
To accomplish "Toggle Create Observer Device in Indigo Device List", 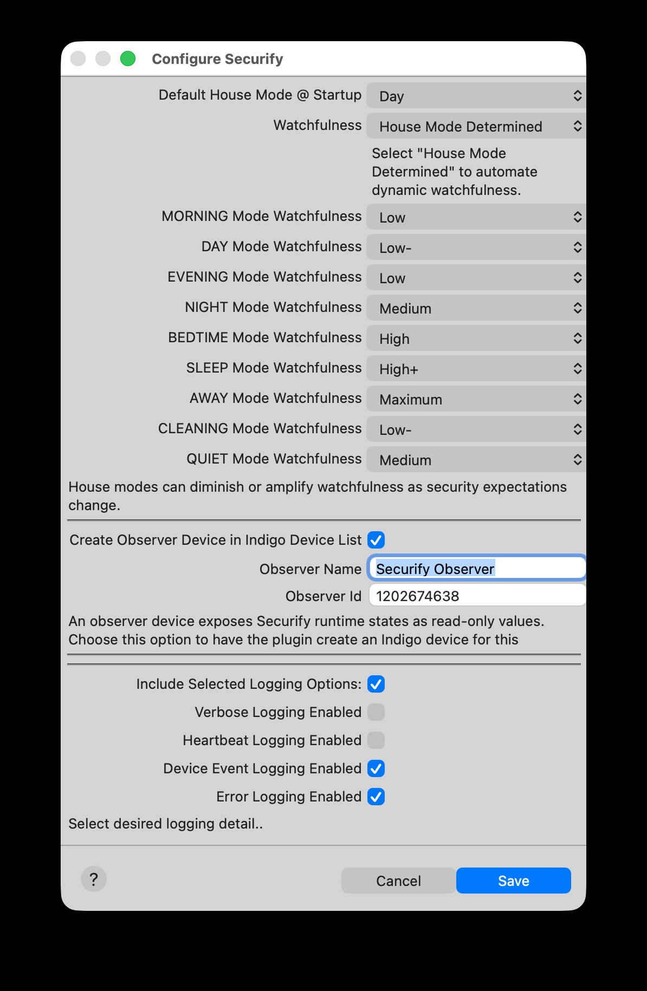I will coord(376,540).
